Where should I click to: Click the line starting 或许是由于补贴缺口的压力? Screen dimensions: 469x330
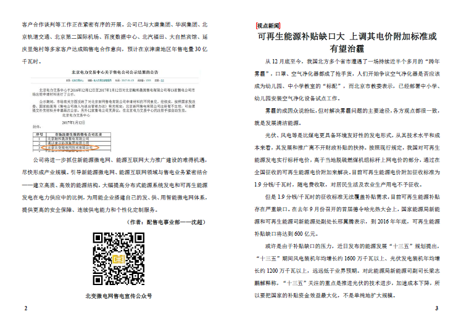pos(352,246)
